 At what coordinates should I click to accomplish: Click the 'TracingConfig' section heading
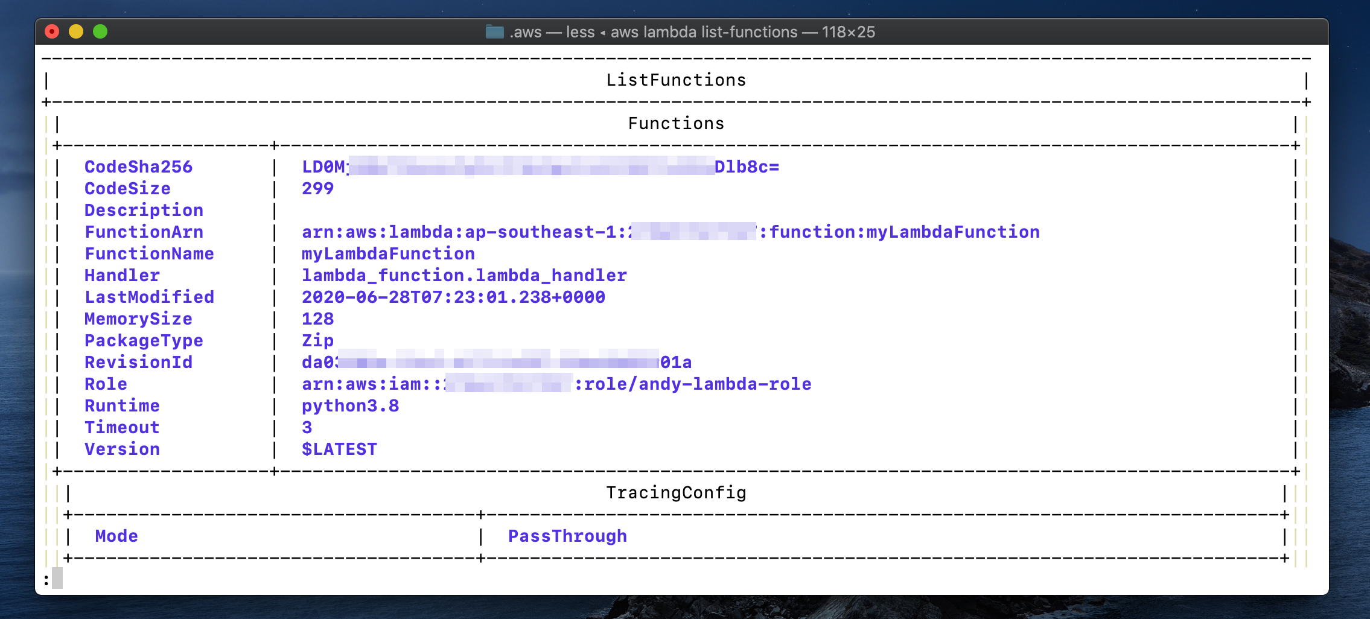tap(676, 493)
